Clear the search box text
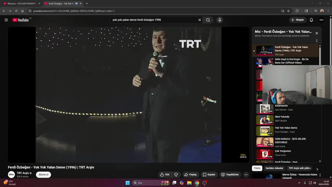 200,20
